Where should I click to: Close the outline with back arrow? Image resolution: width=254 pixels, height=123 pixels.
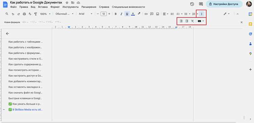(7, 33)
